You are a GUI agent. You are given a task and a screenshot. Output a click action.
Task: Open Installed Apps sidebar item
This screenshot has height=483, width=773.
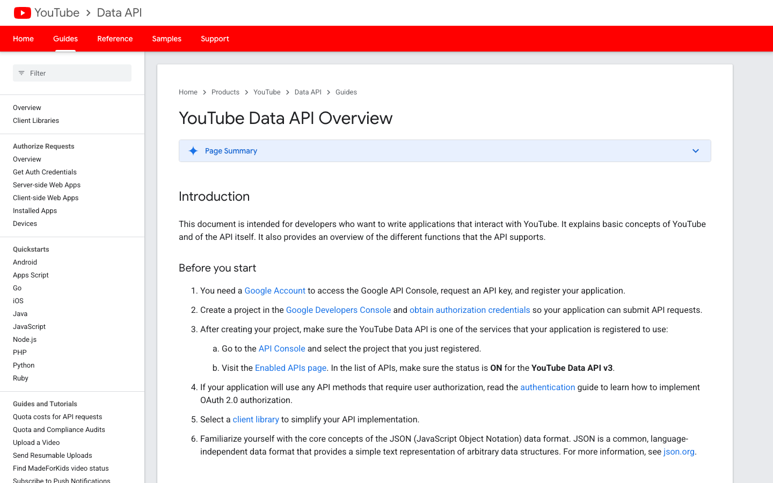tap(35, 211)
